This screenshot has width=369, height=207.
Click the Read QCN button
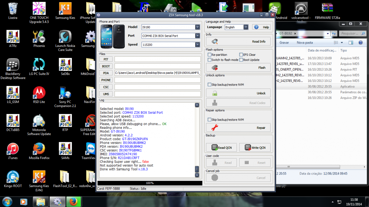(222, 148)
